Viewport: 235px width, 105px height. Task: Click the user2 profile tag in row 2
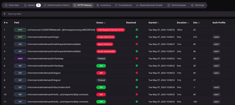(216, 37)
